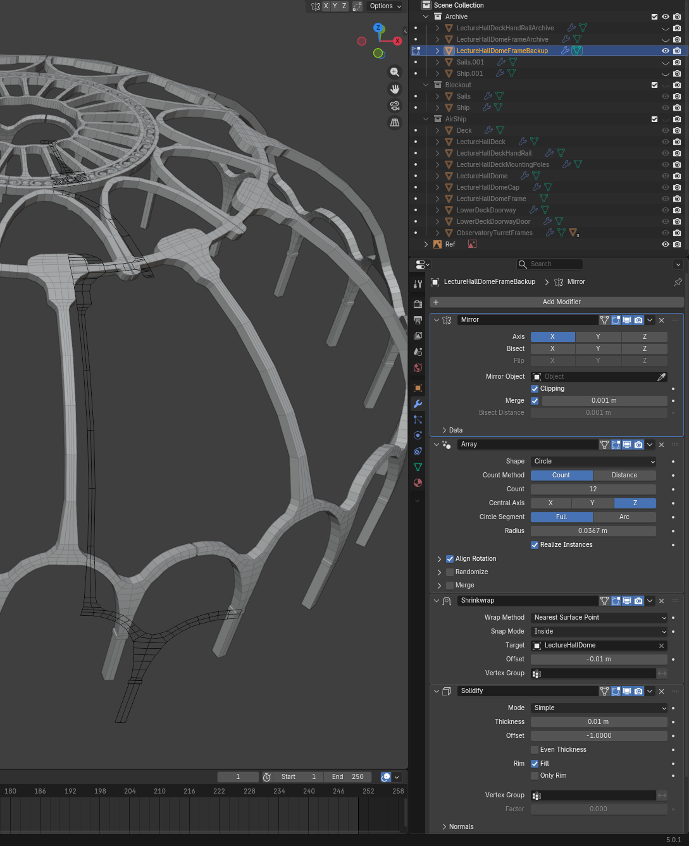The image size is (689, 846).
Task: Enable Only Rim checkbox
Action: pos(535,776)
